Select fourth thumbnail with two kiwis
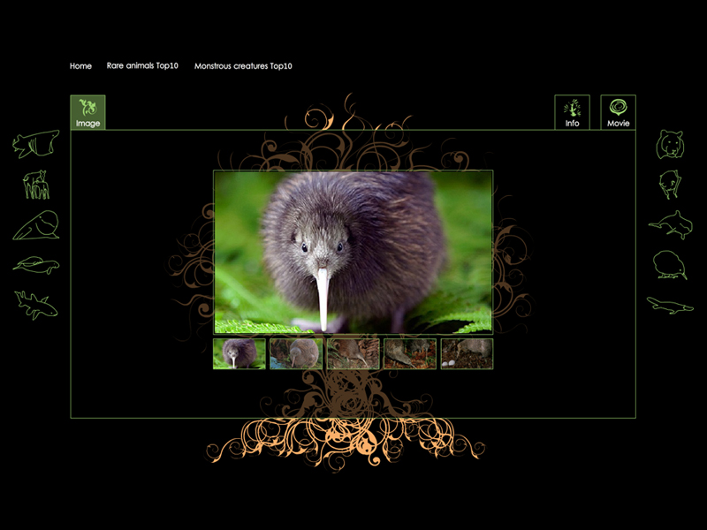707x530 pixels. pyautogui.click(x=410, y=354)
